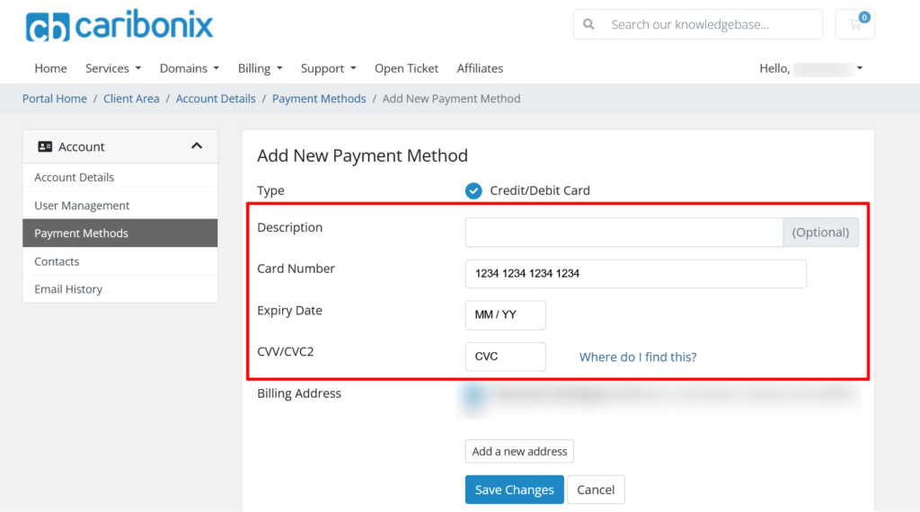Click the Caribonix logo
Image resolution: width=920 pixels, height=512 pixels.
pos(119,26)
